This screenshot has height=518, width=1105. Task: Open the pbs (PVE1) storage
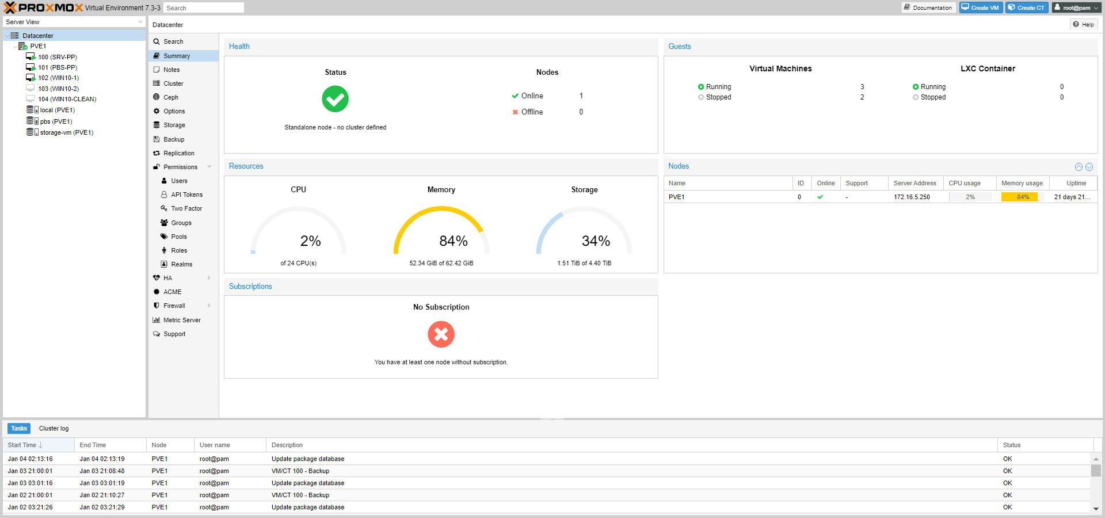pos(55,121)
